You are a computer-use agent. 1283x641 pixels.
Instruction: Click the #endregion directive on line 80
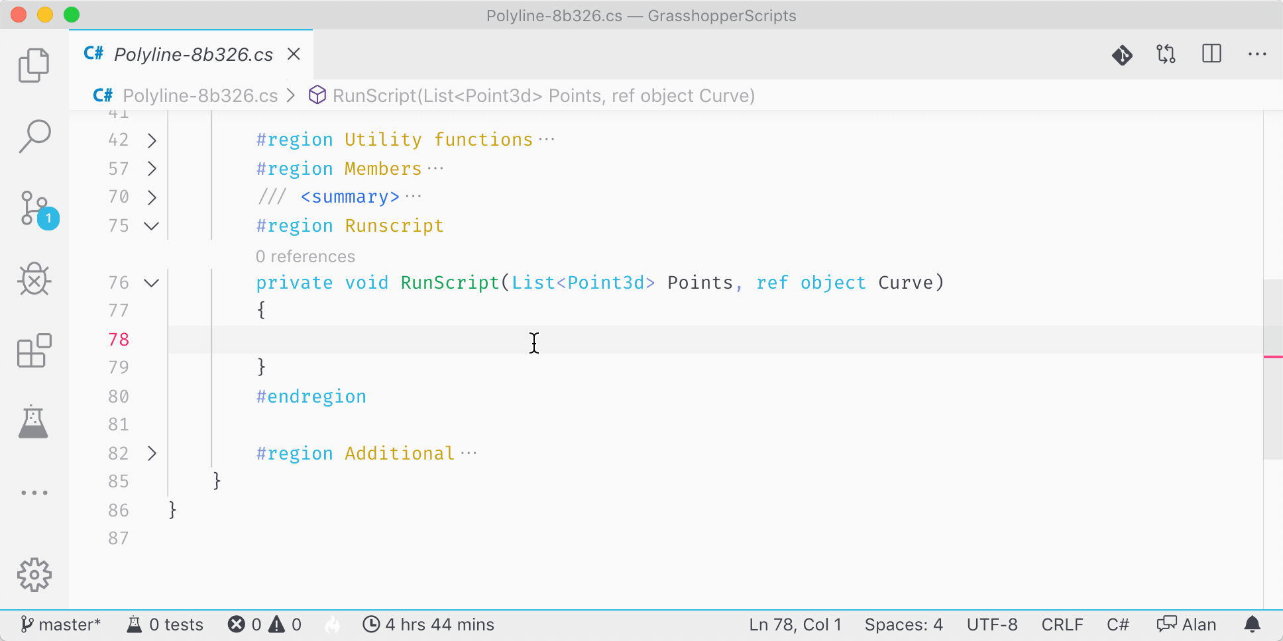click(x=311, y=397)
